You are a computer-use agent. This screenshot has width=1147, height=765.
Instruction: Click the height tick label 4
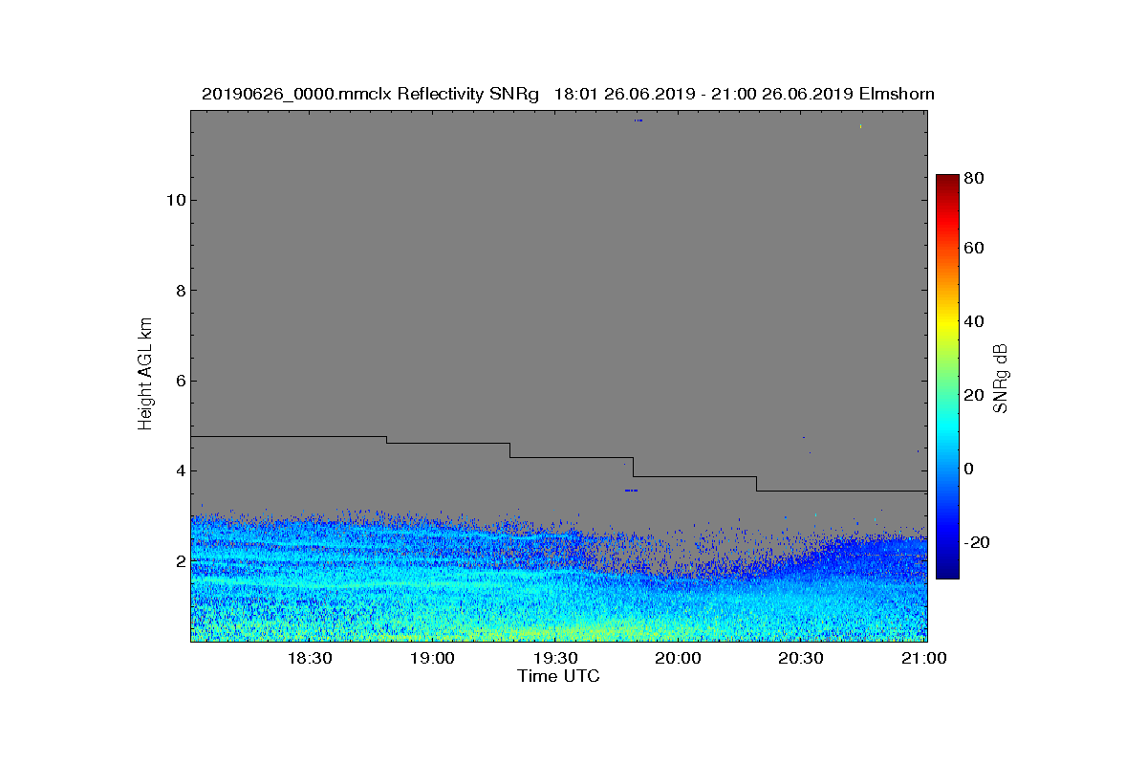180,470
